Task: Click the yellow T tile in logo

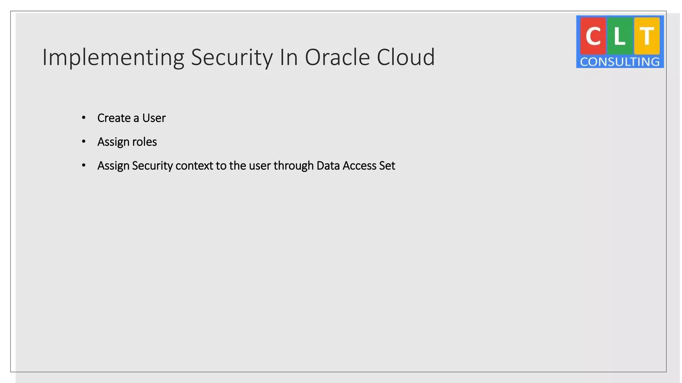Action: 647,36
